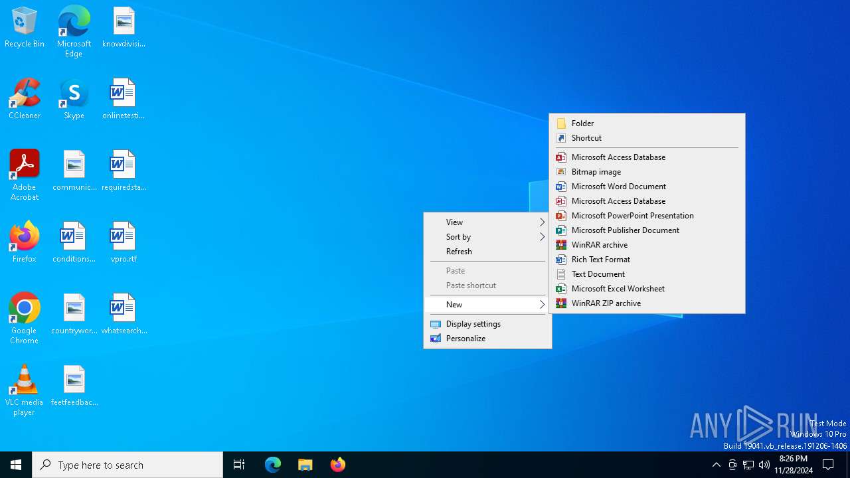This screenshot has width=850, height=478.
Task: Open File Explorer from the taskbar
Action: [305, 465]
